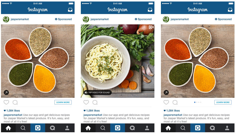Tap the heart icon under the pasta video
236x134 pixels.
pos(86,102)
